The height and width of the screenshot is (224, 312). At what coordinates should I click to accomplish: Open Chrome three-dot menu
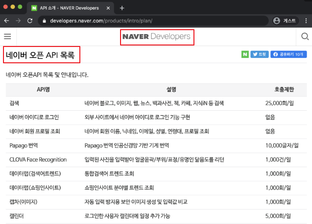coord(306,21)
